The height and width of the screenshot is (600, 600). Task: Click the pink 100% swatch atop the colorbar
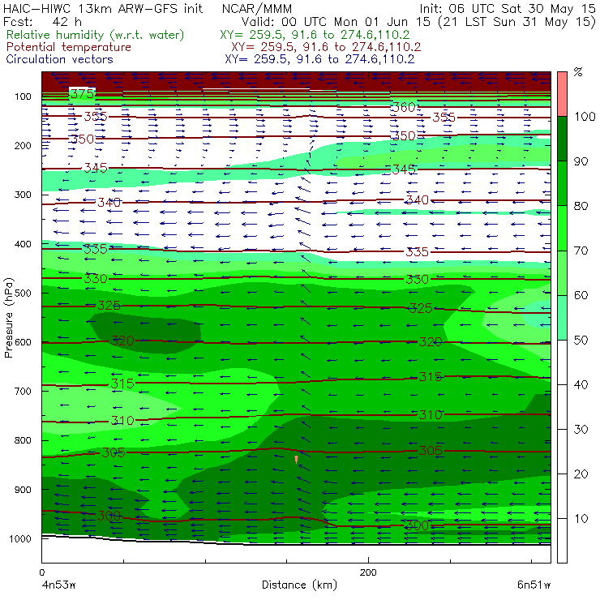tap(562, 94)
